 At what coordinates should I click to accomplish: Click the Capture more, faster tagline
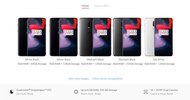pyautogui.click(x=162, y=94)
